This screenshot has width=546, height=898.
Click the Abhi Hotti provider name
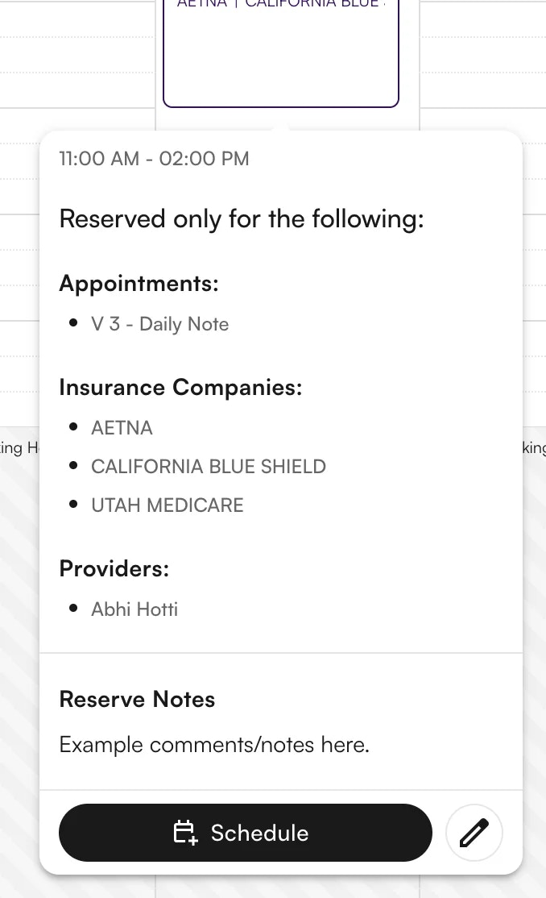(x=134, y=609)
